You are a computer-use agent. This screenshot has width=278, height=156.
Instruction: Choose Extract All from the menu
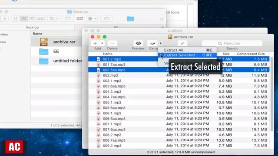pyautogui.click(x=187, y=50)
